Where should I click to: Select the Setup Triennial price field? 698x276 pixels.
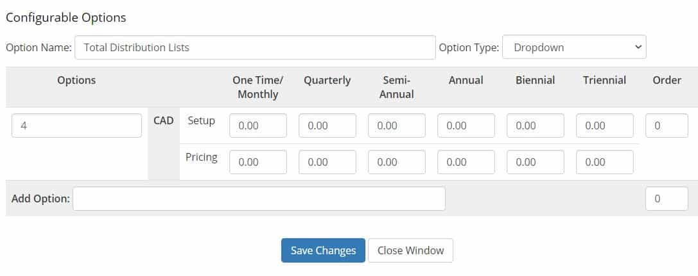coord(605,126)
